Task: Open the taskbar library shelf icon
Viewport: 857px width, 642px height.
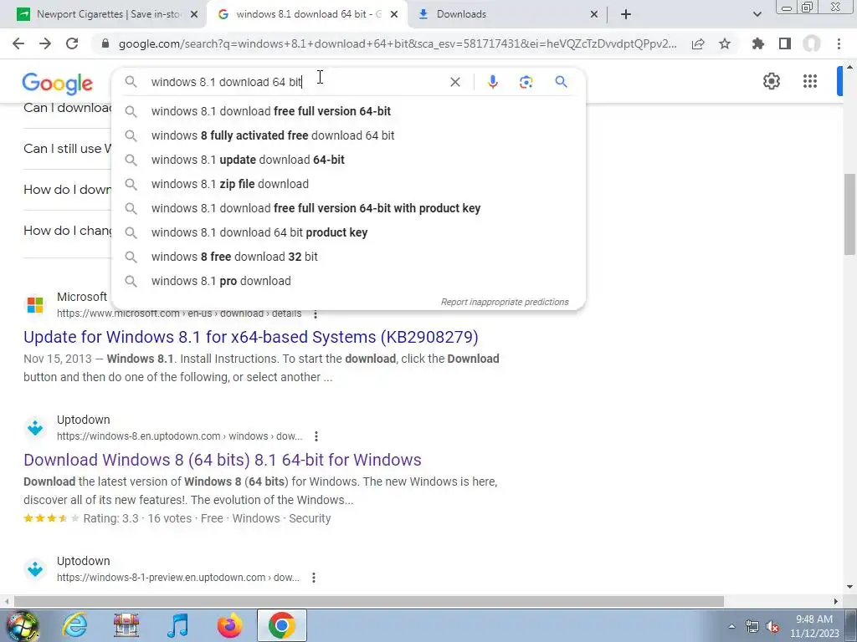Action: 126,625
